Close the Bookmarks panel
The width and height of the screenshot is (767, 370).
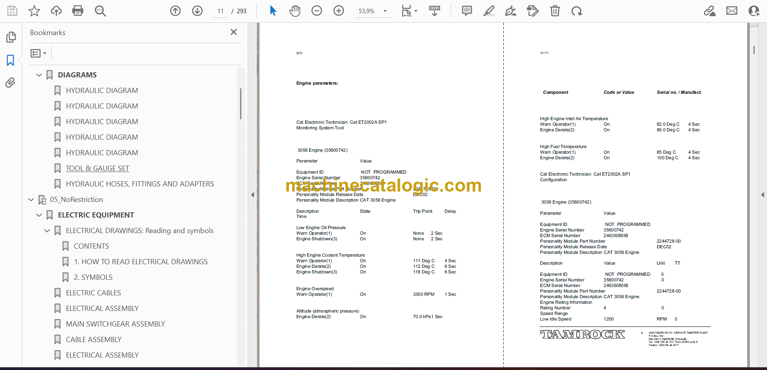click(x=234, y=32)
